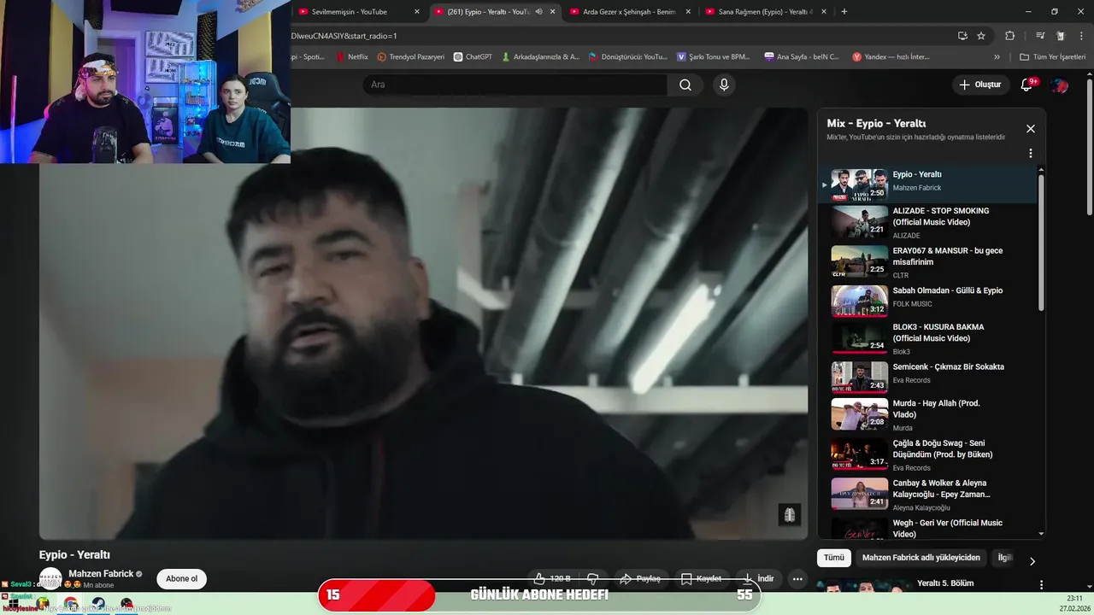This screenshot has width=1094, height=615.
Task: Mute the Eypio - Yeraltı tab speaker icon
Action: coord(538,12)
